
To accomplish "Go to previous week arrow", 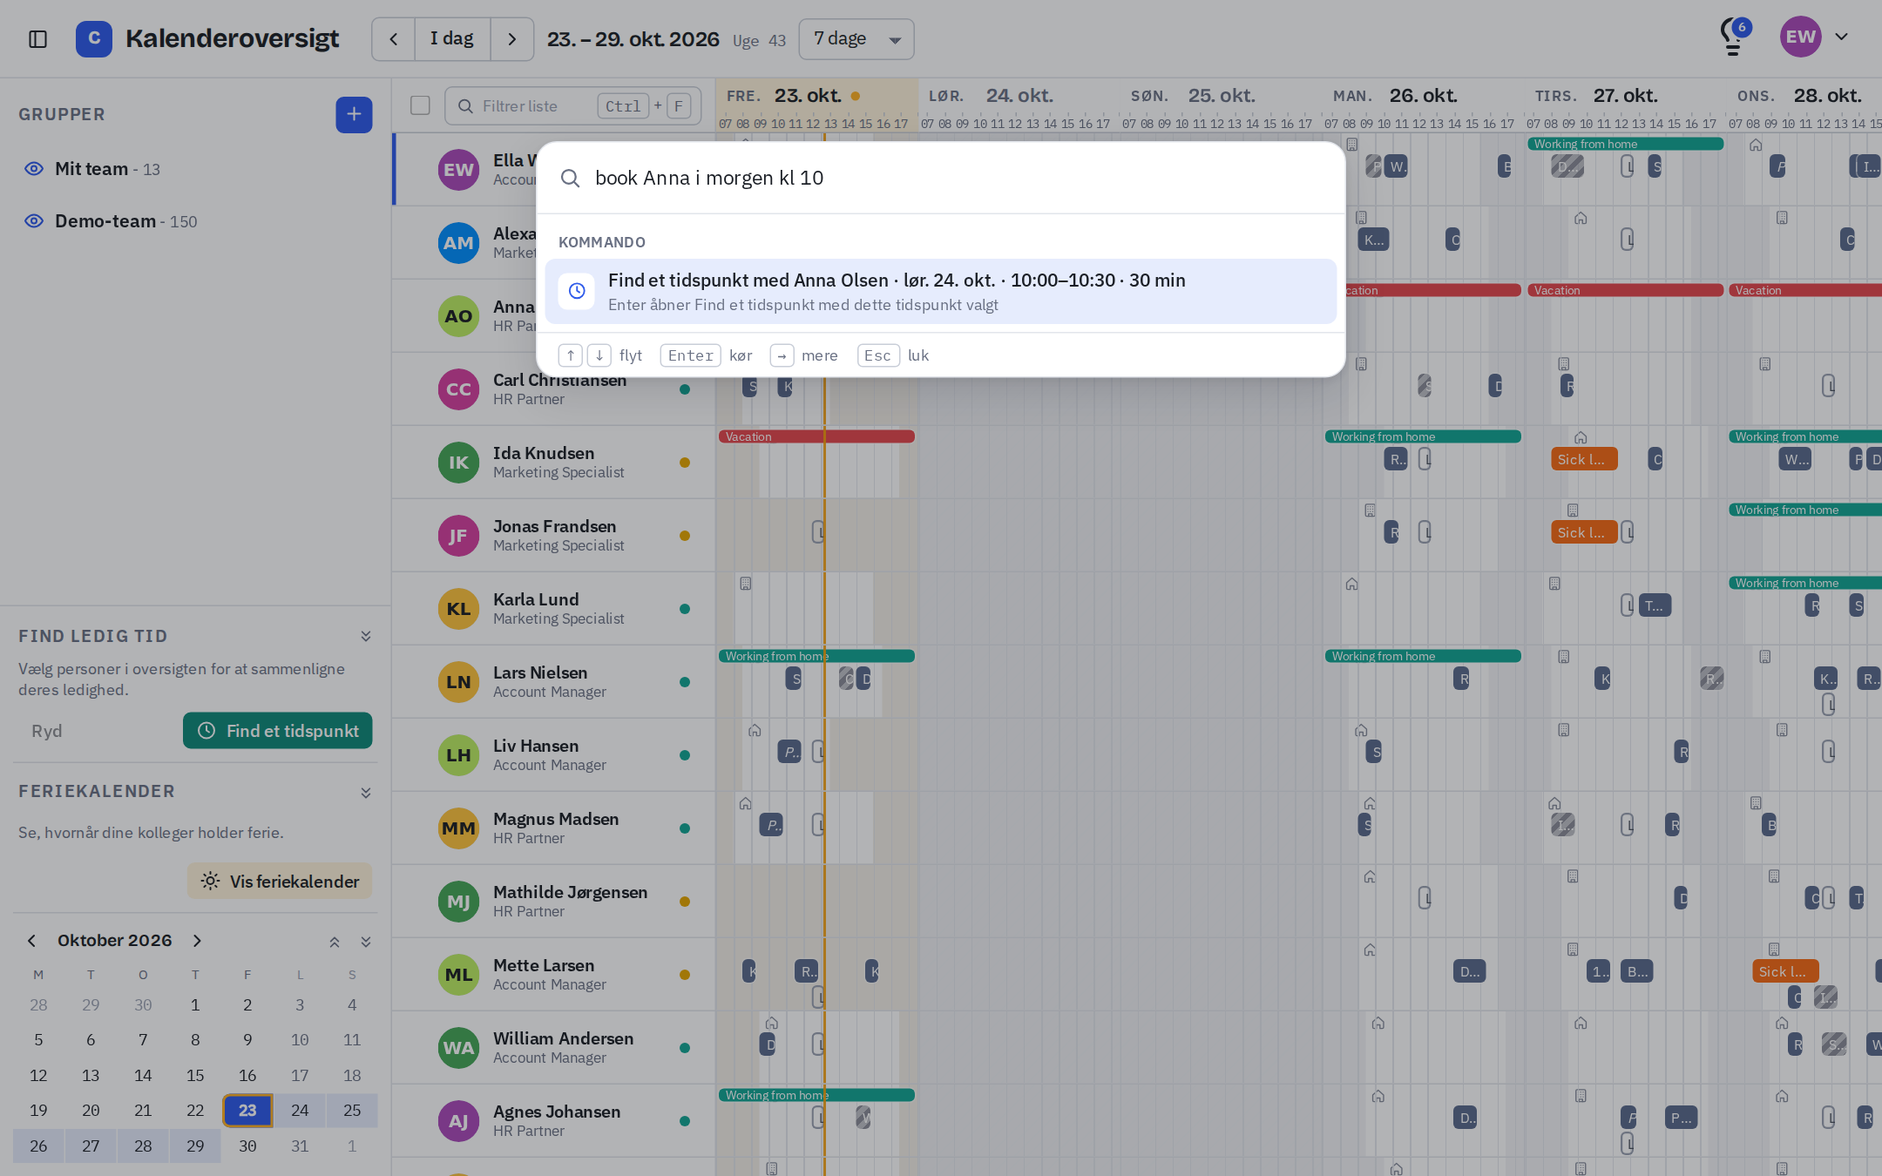I will 394,39.
